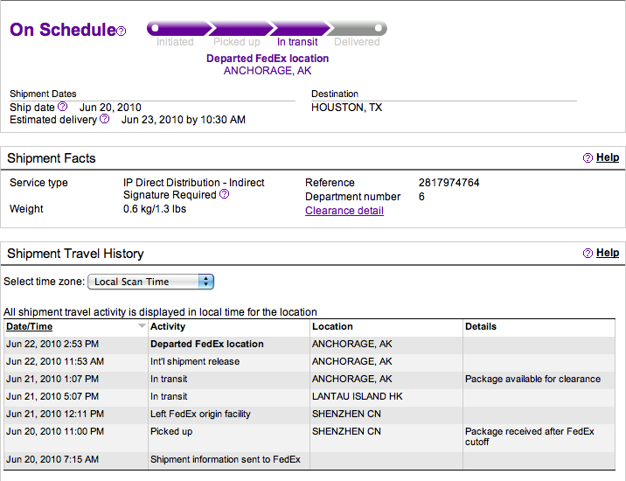
Task: Open the Clearance detail link
Action: (344, 211)
